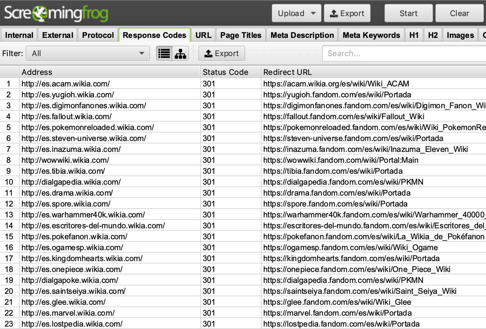The width and height of the screenshot is (486, 329).
Task: Click into the Search field
Action: pyautogui.click(x=403, y=54)
